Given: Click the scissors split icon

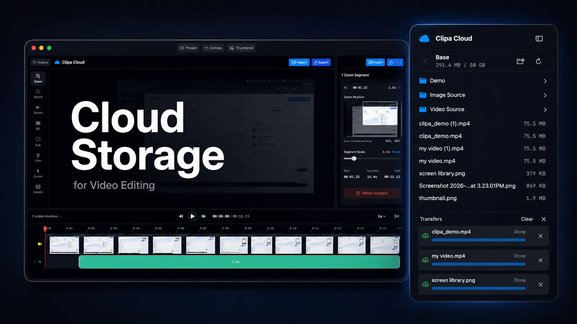Looking at the screenshot, I should pyautogui.click(x=397, y=216).
